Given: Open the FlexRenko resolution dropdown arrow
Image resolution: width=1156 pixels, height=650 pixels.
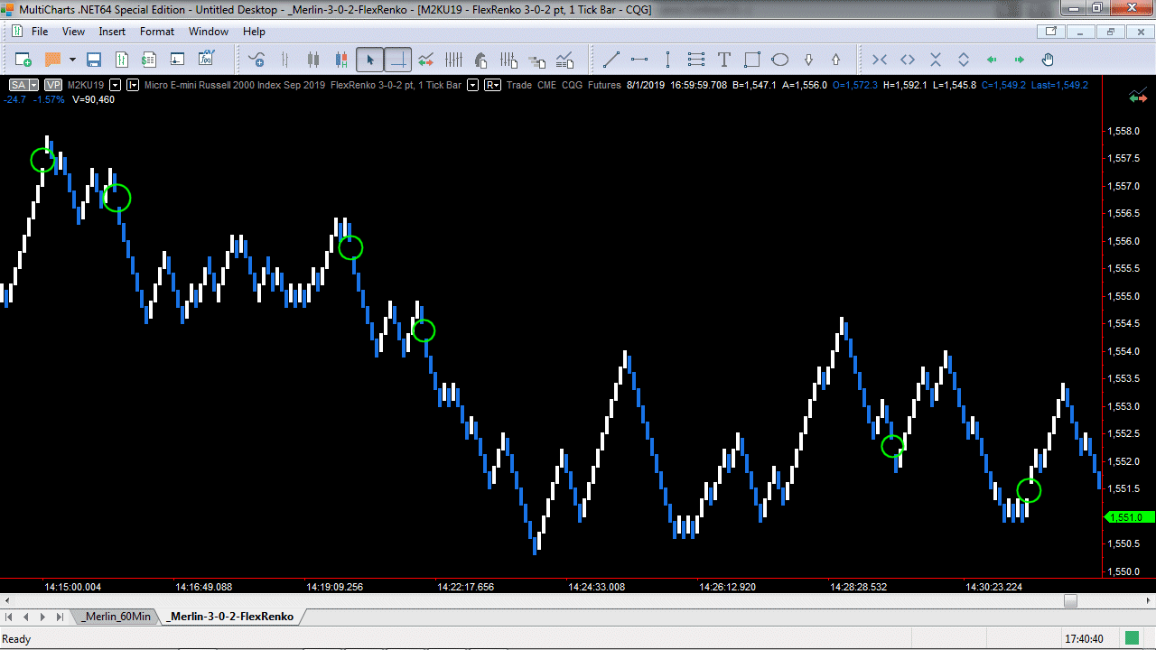Looking at the screenshot, I should (x=472, y=85).
